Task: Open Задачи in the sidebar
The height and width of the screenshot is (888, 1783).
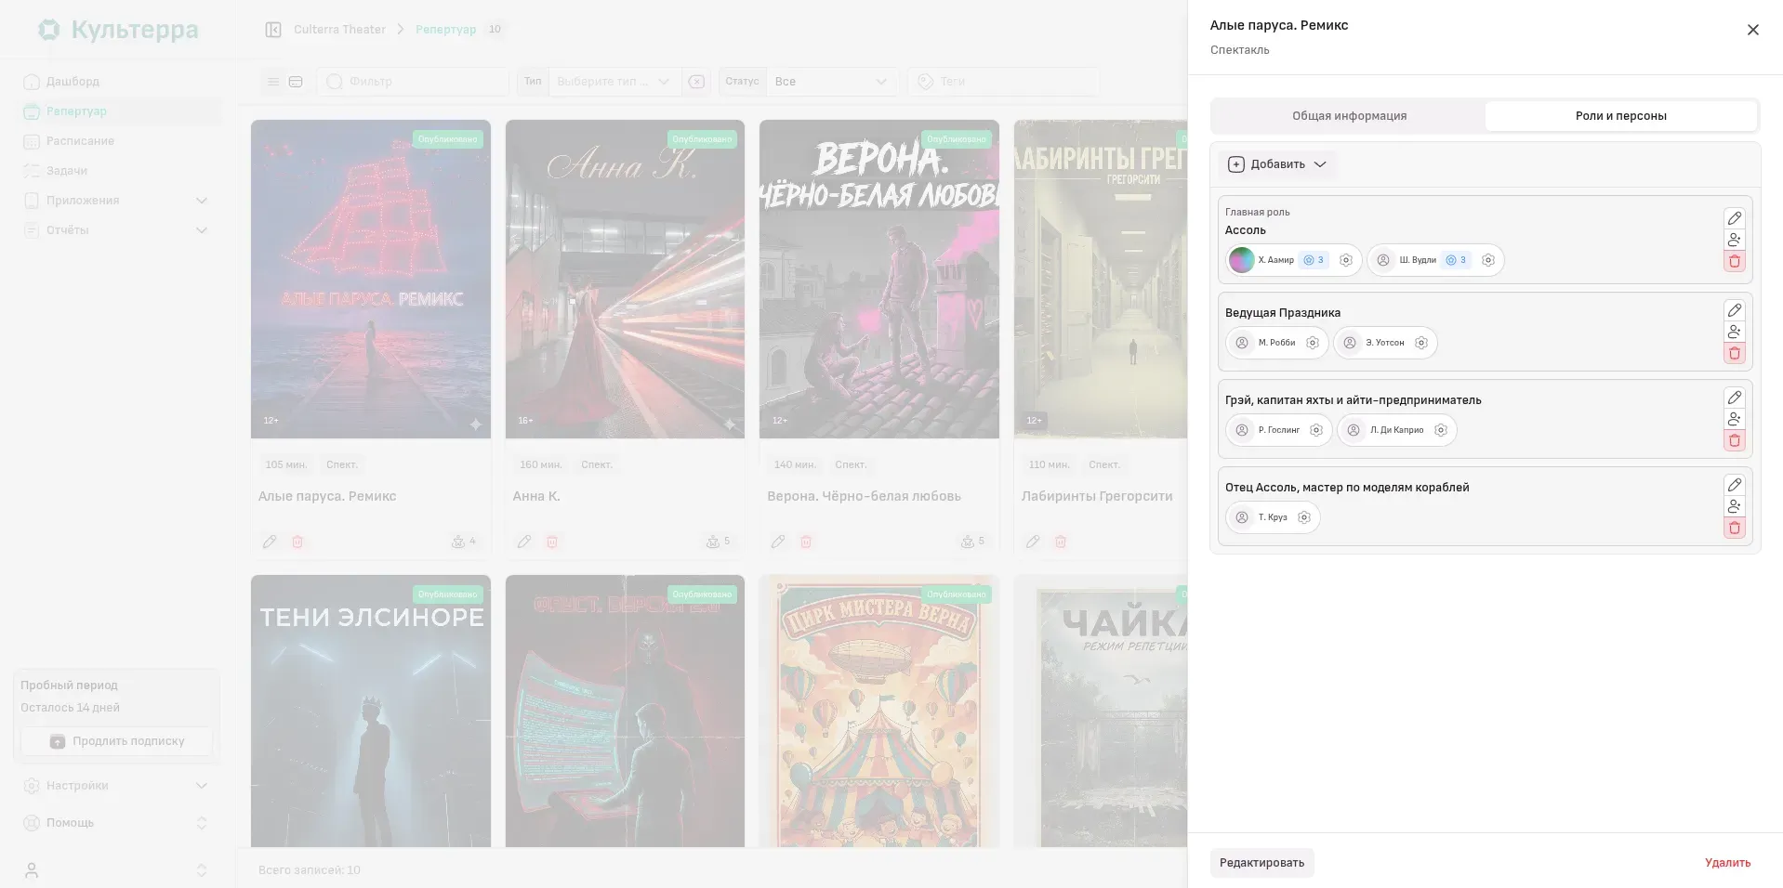Action: [x=116, y=171]
